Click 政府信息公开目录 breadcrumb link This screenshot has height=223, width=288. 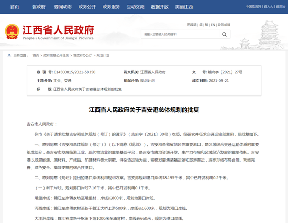pyautogui.click(x=56, y=55)
